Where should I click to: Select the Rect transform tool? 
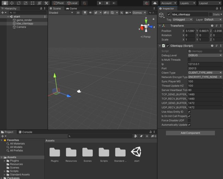click(x=33, y=3)
